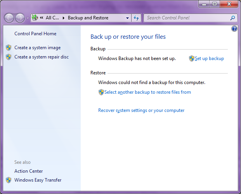Image resolution: width=241 pixels, height=194 pixels.
Task: Click shield icon beside 'Create a system image'
Action: click(x=9, y=48)
